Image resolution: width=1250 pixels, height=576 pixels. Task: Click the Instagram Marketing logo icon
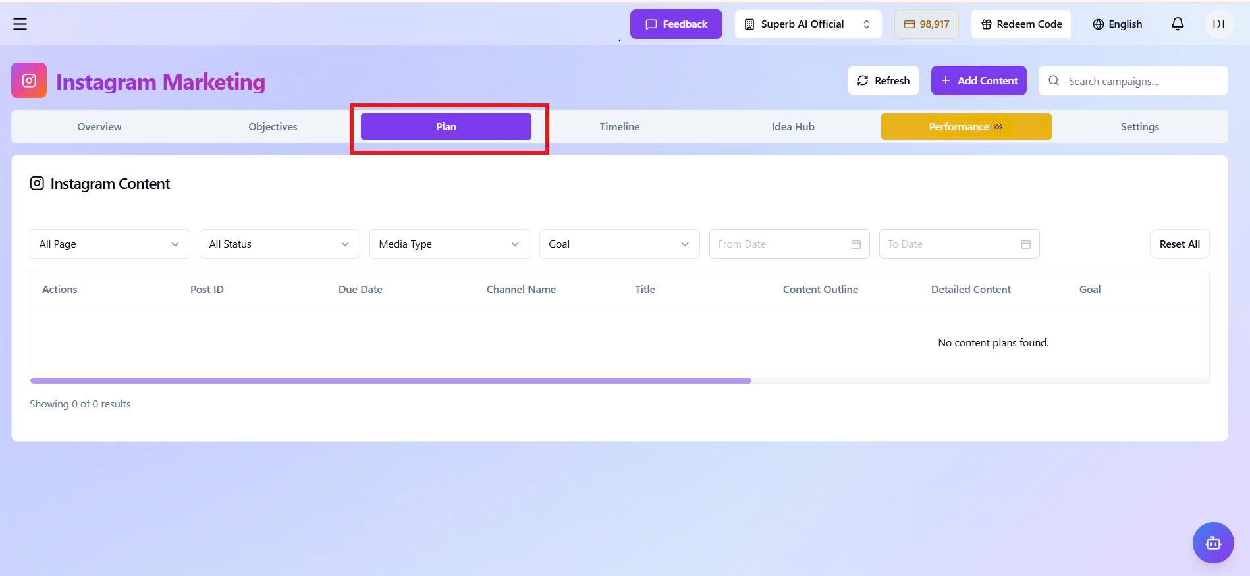29,81
